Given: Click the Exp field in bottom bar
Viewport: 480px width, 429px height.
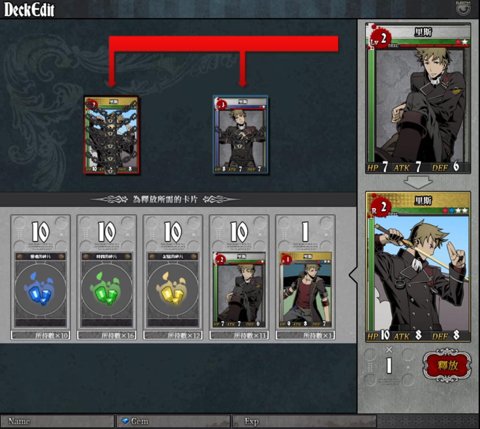Looking at the screenshot, I should point(304,421).
